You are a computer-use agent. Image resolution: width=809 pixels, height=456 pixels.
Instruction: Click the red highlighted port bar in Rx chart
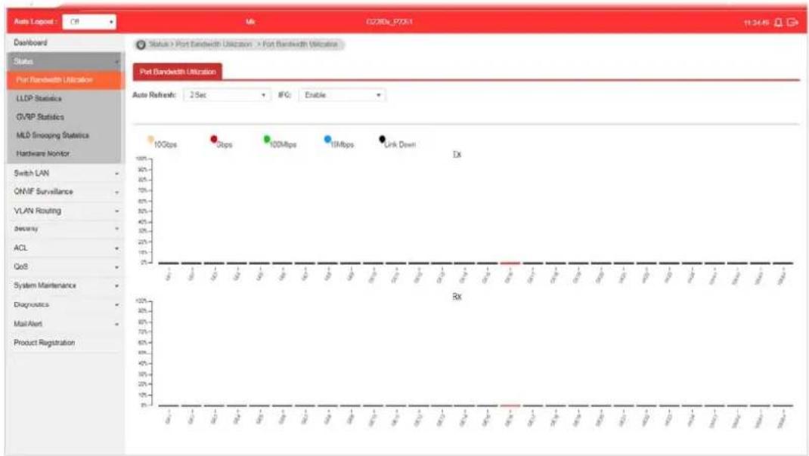[510, 406]
